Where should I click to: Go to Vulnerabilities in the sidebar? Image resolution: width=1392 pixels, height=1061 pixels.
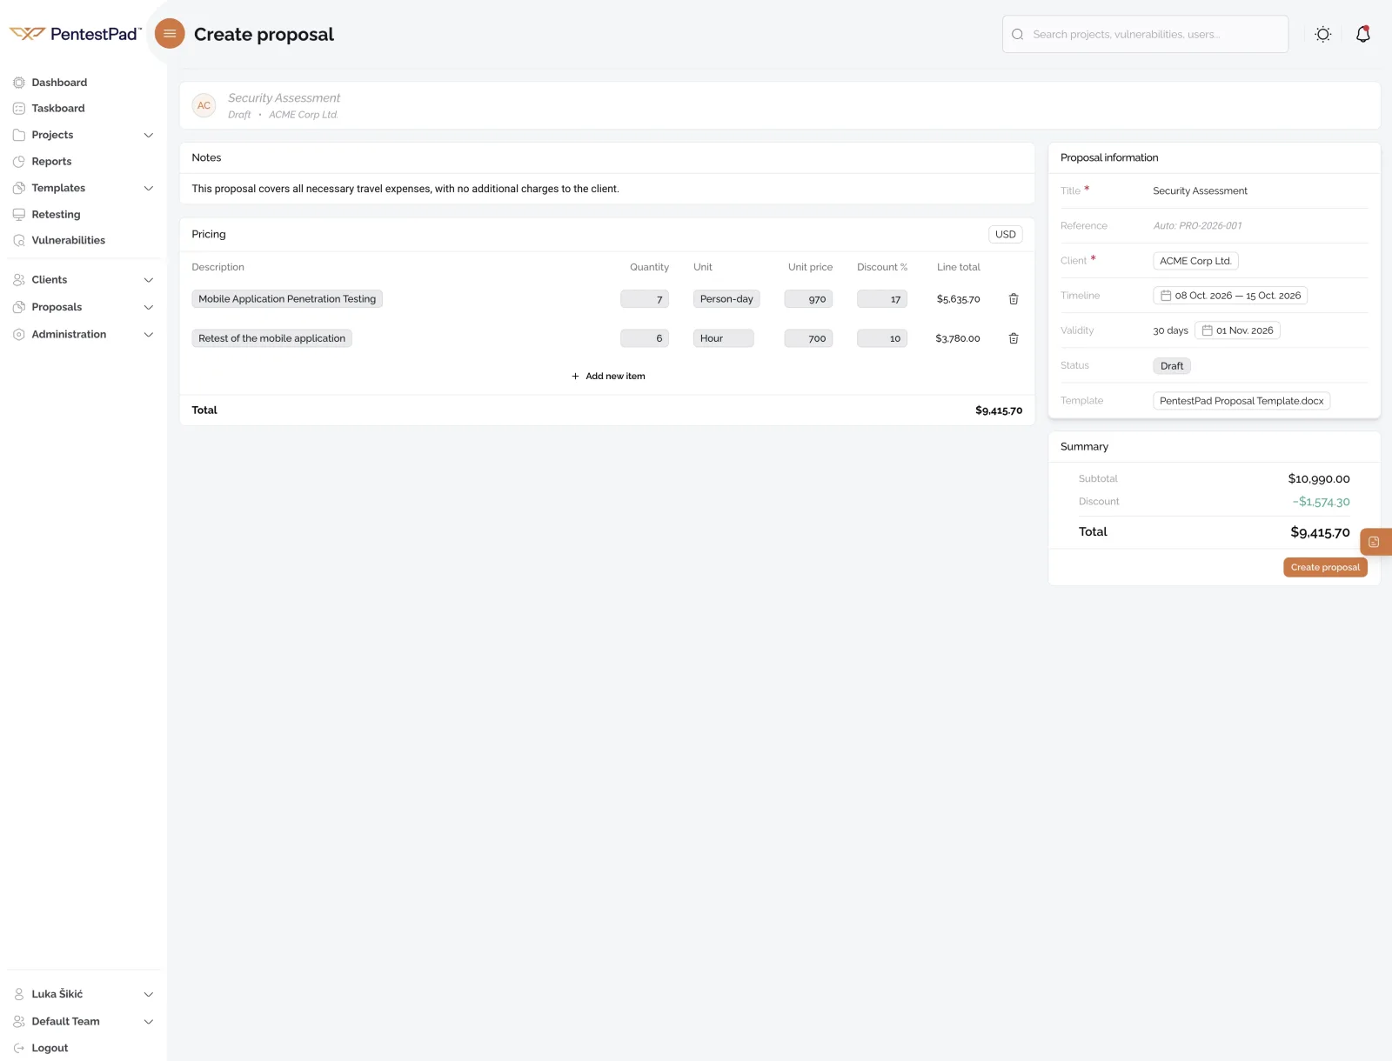click(68, 240)
